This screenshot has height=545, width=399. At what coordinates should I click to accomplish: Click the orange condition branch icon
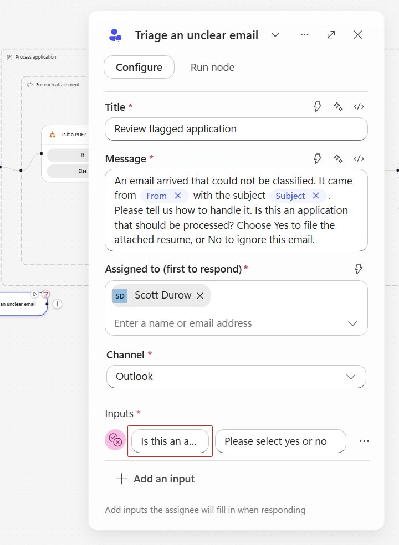(53, 135)
